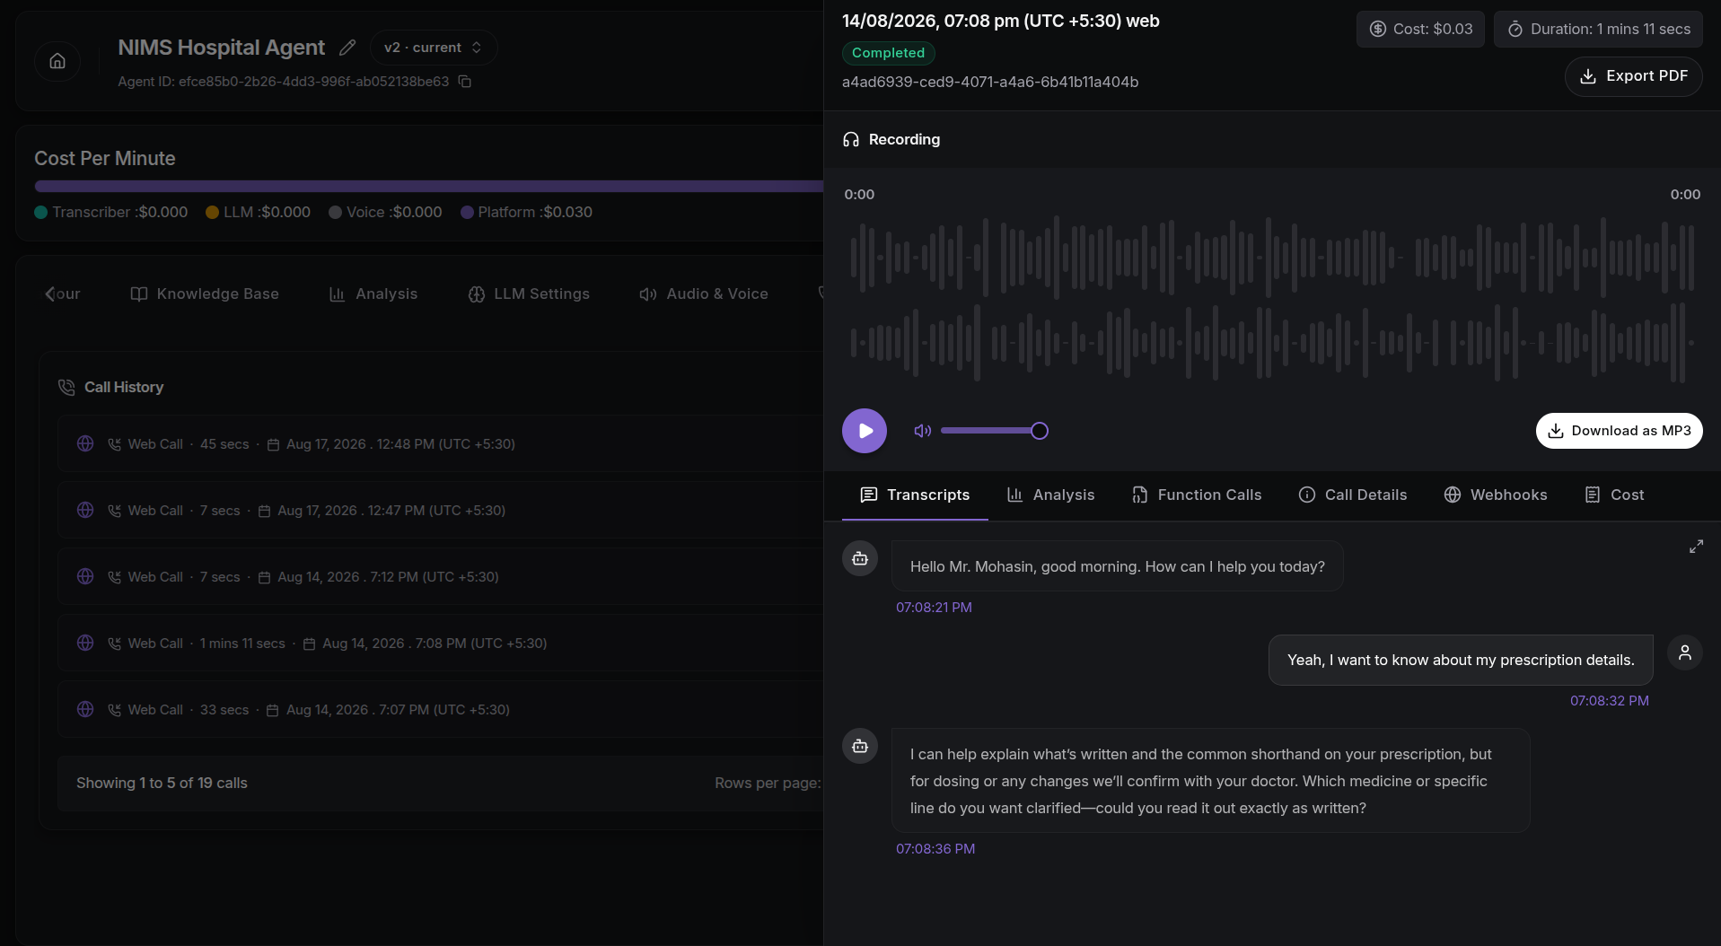Screen dimensions: 1721x946
Task: Download the recording as MP3
Action: pyautogui.click(x=1619, y=431)
